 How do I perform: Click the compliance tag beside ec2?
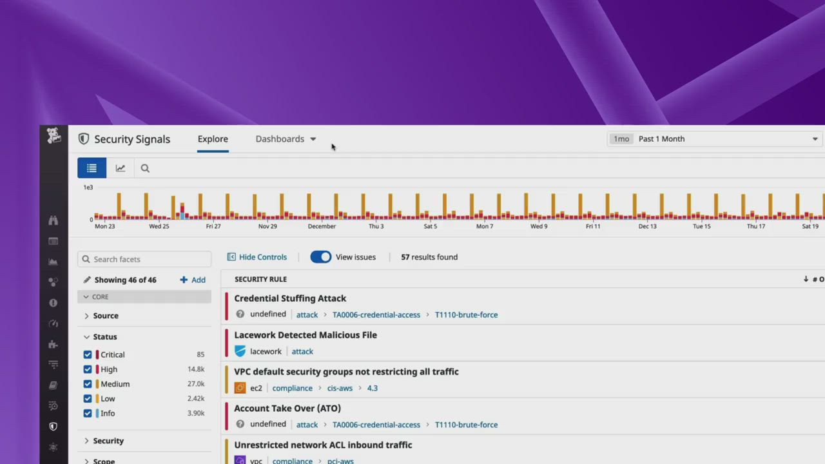pos(292,388)
